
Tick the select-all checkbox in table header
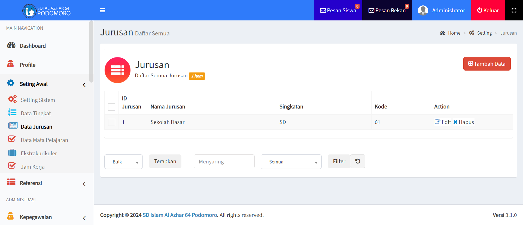[x=111, y=107]
